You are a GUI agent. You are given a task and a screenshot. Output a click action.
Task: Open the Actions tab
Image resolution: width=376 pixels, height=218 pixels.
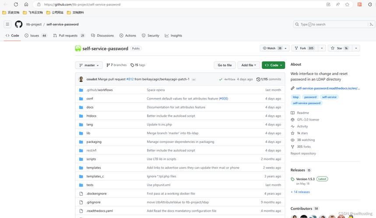point(128,36)
